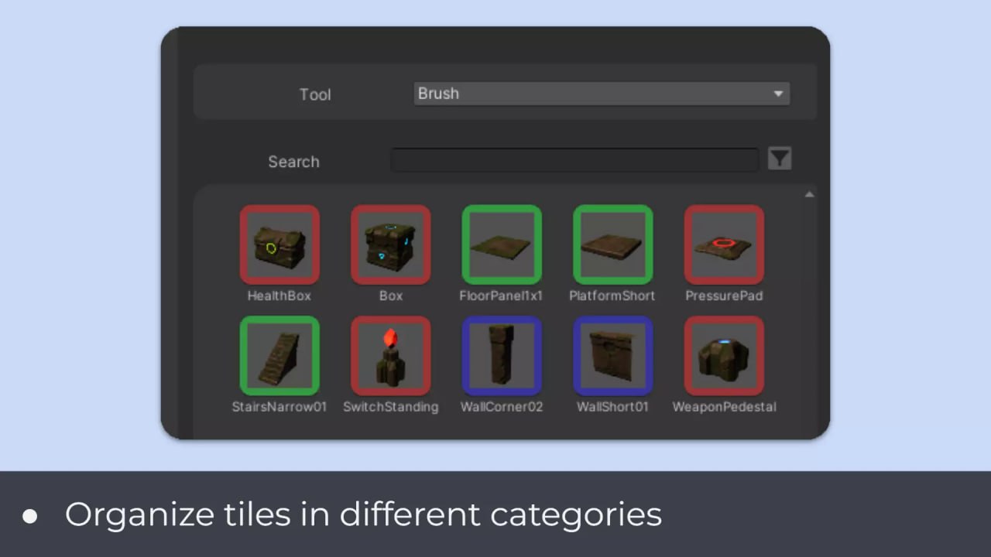Screen dimensions: 991x557
Task: Open the Tool dropdown showing Brush
Action: pyautogui.click(x=602, y=94)
